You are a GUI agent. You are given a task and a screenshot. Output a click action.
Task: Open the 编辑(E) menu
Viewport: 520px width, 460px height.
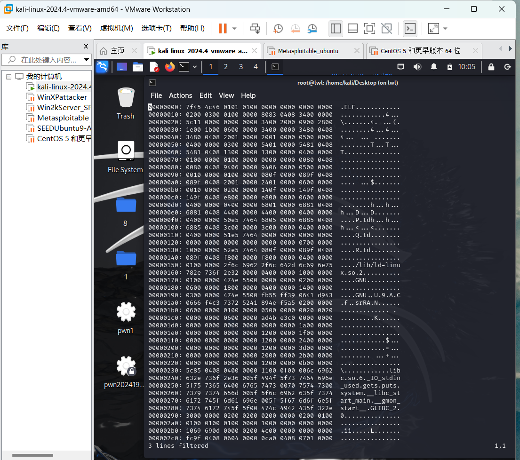pos(48,28)
